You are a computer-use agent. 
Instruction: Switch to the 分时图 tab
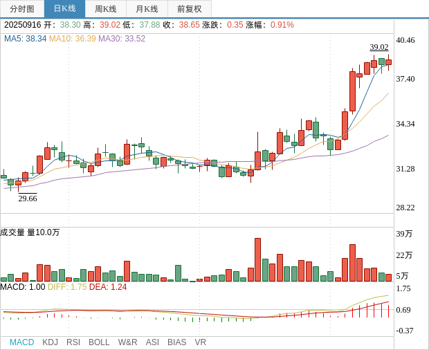22,9
